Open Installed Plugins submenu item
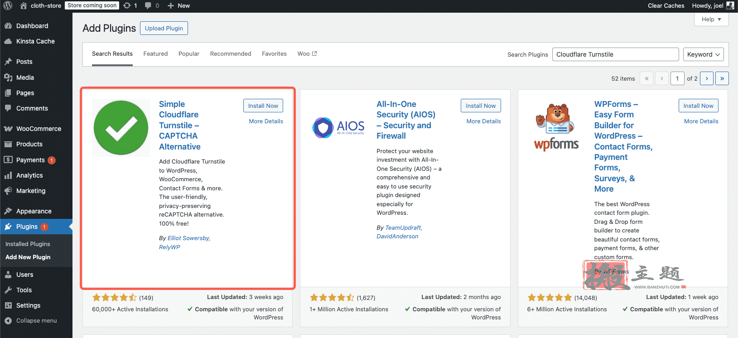738x338 pixels. point(28,244)
